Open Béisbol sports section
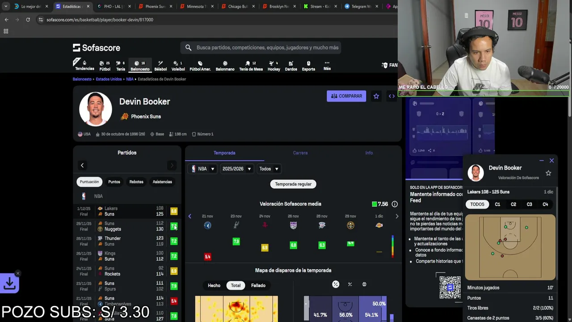 pyautogui.click(x=160, y=66)
